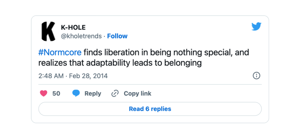The height and width of the screenshot is (138, 303).
Task: Click the tweet text about liberation
Action: (144, 58)
